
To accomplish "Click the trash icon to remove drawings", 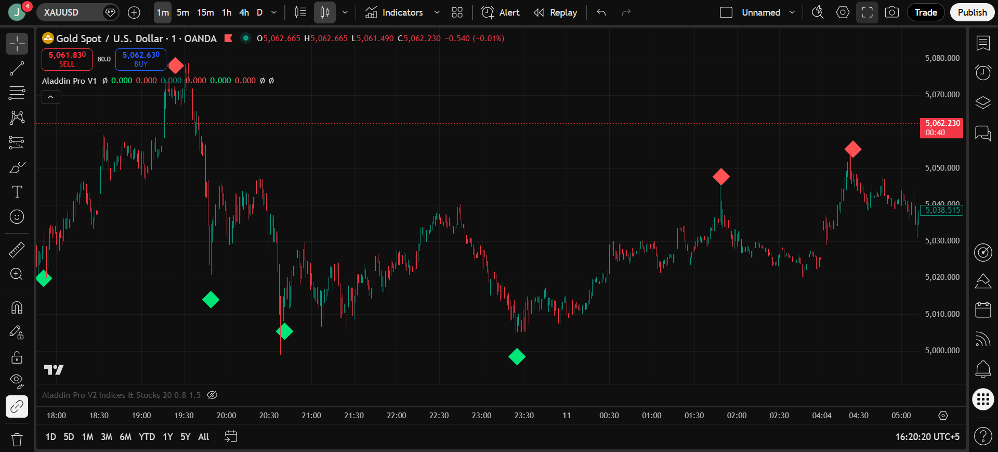I will [17, 440].
